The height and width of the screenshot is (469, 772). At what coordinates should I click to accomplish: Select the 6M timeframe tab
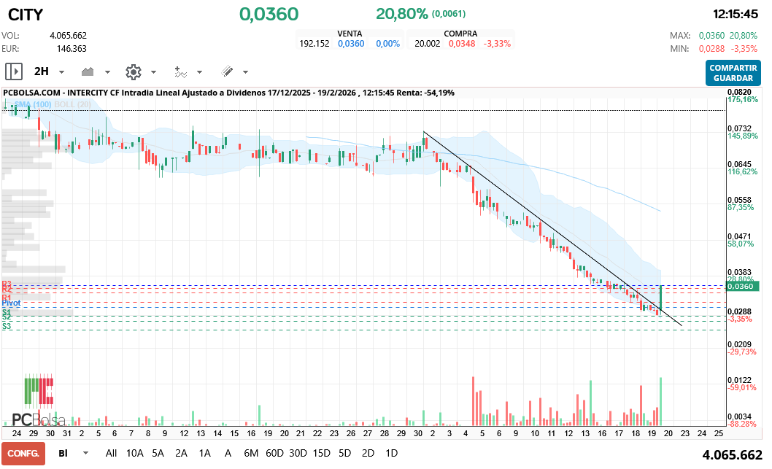click(x=251, y=453)
